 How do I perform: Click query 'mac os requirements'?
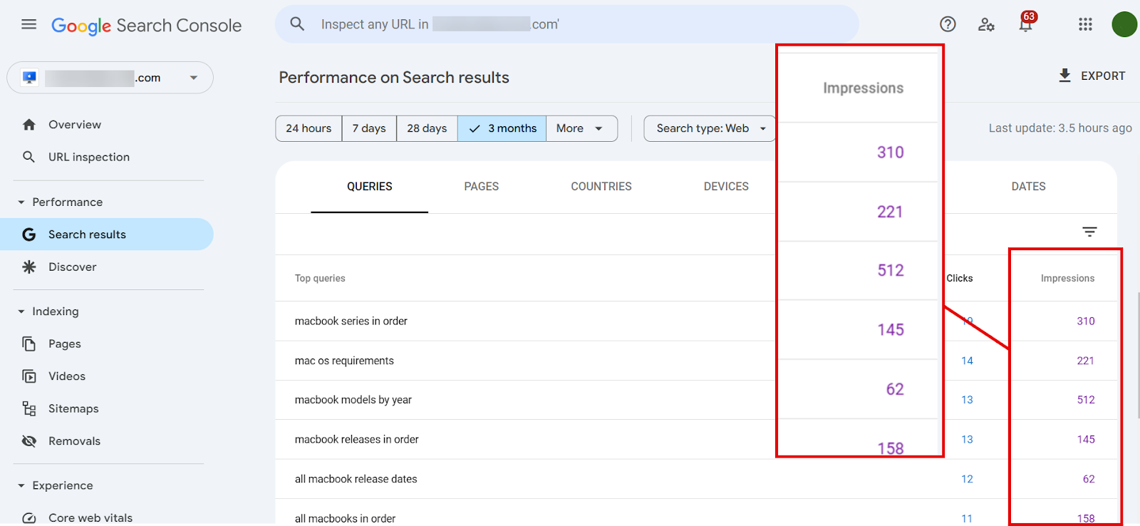[x=344, y=361]
